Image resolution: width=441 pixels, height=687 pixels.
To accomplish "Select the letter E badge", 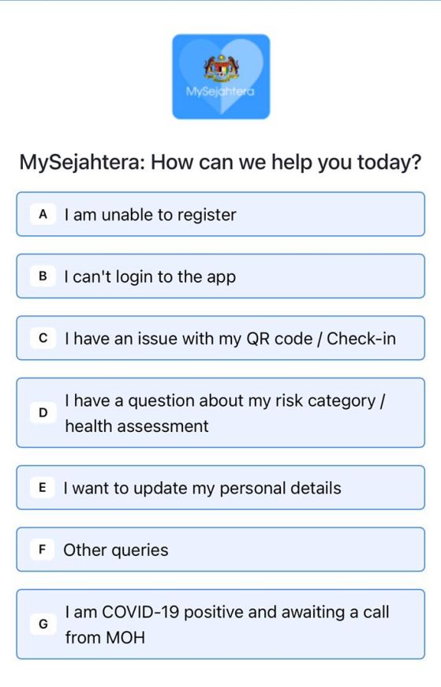I will (x=43, y=488).
